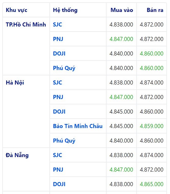Image resolution: width=170 pixels, height=194 pixels.
Task: Select the SJC link in the Đà Nẵng row
Action: pos(57,155)
